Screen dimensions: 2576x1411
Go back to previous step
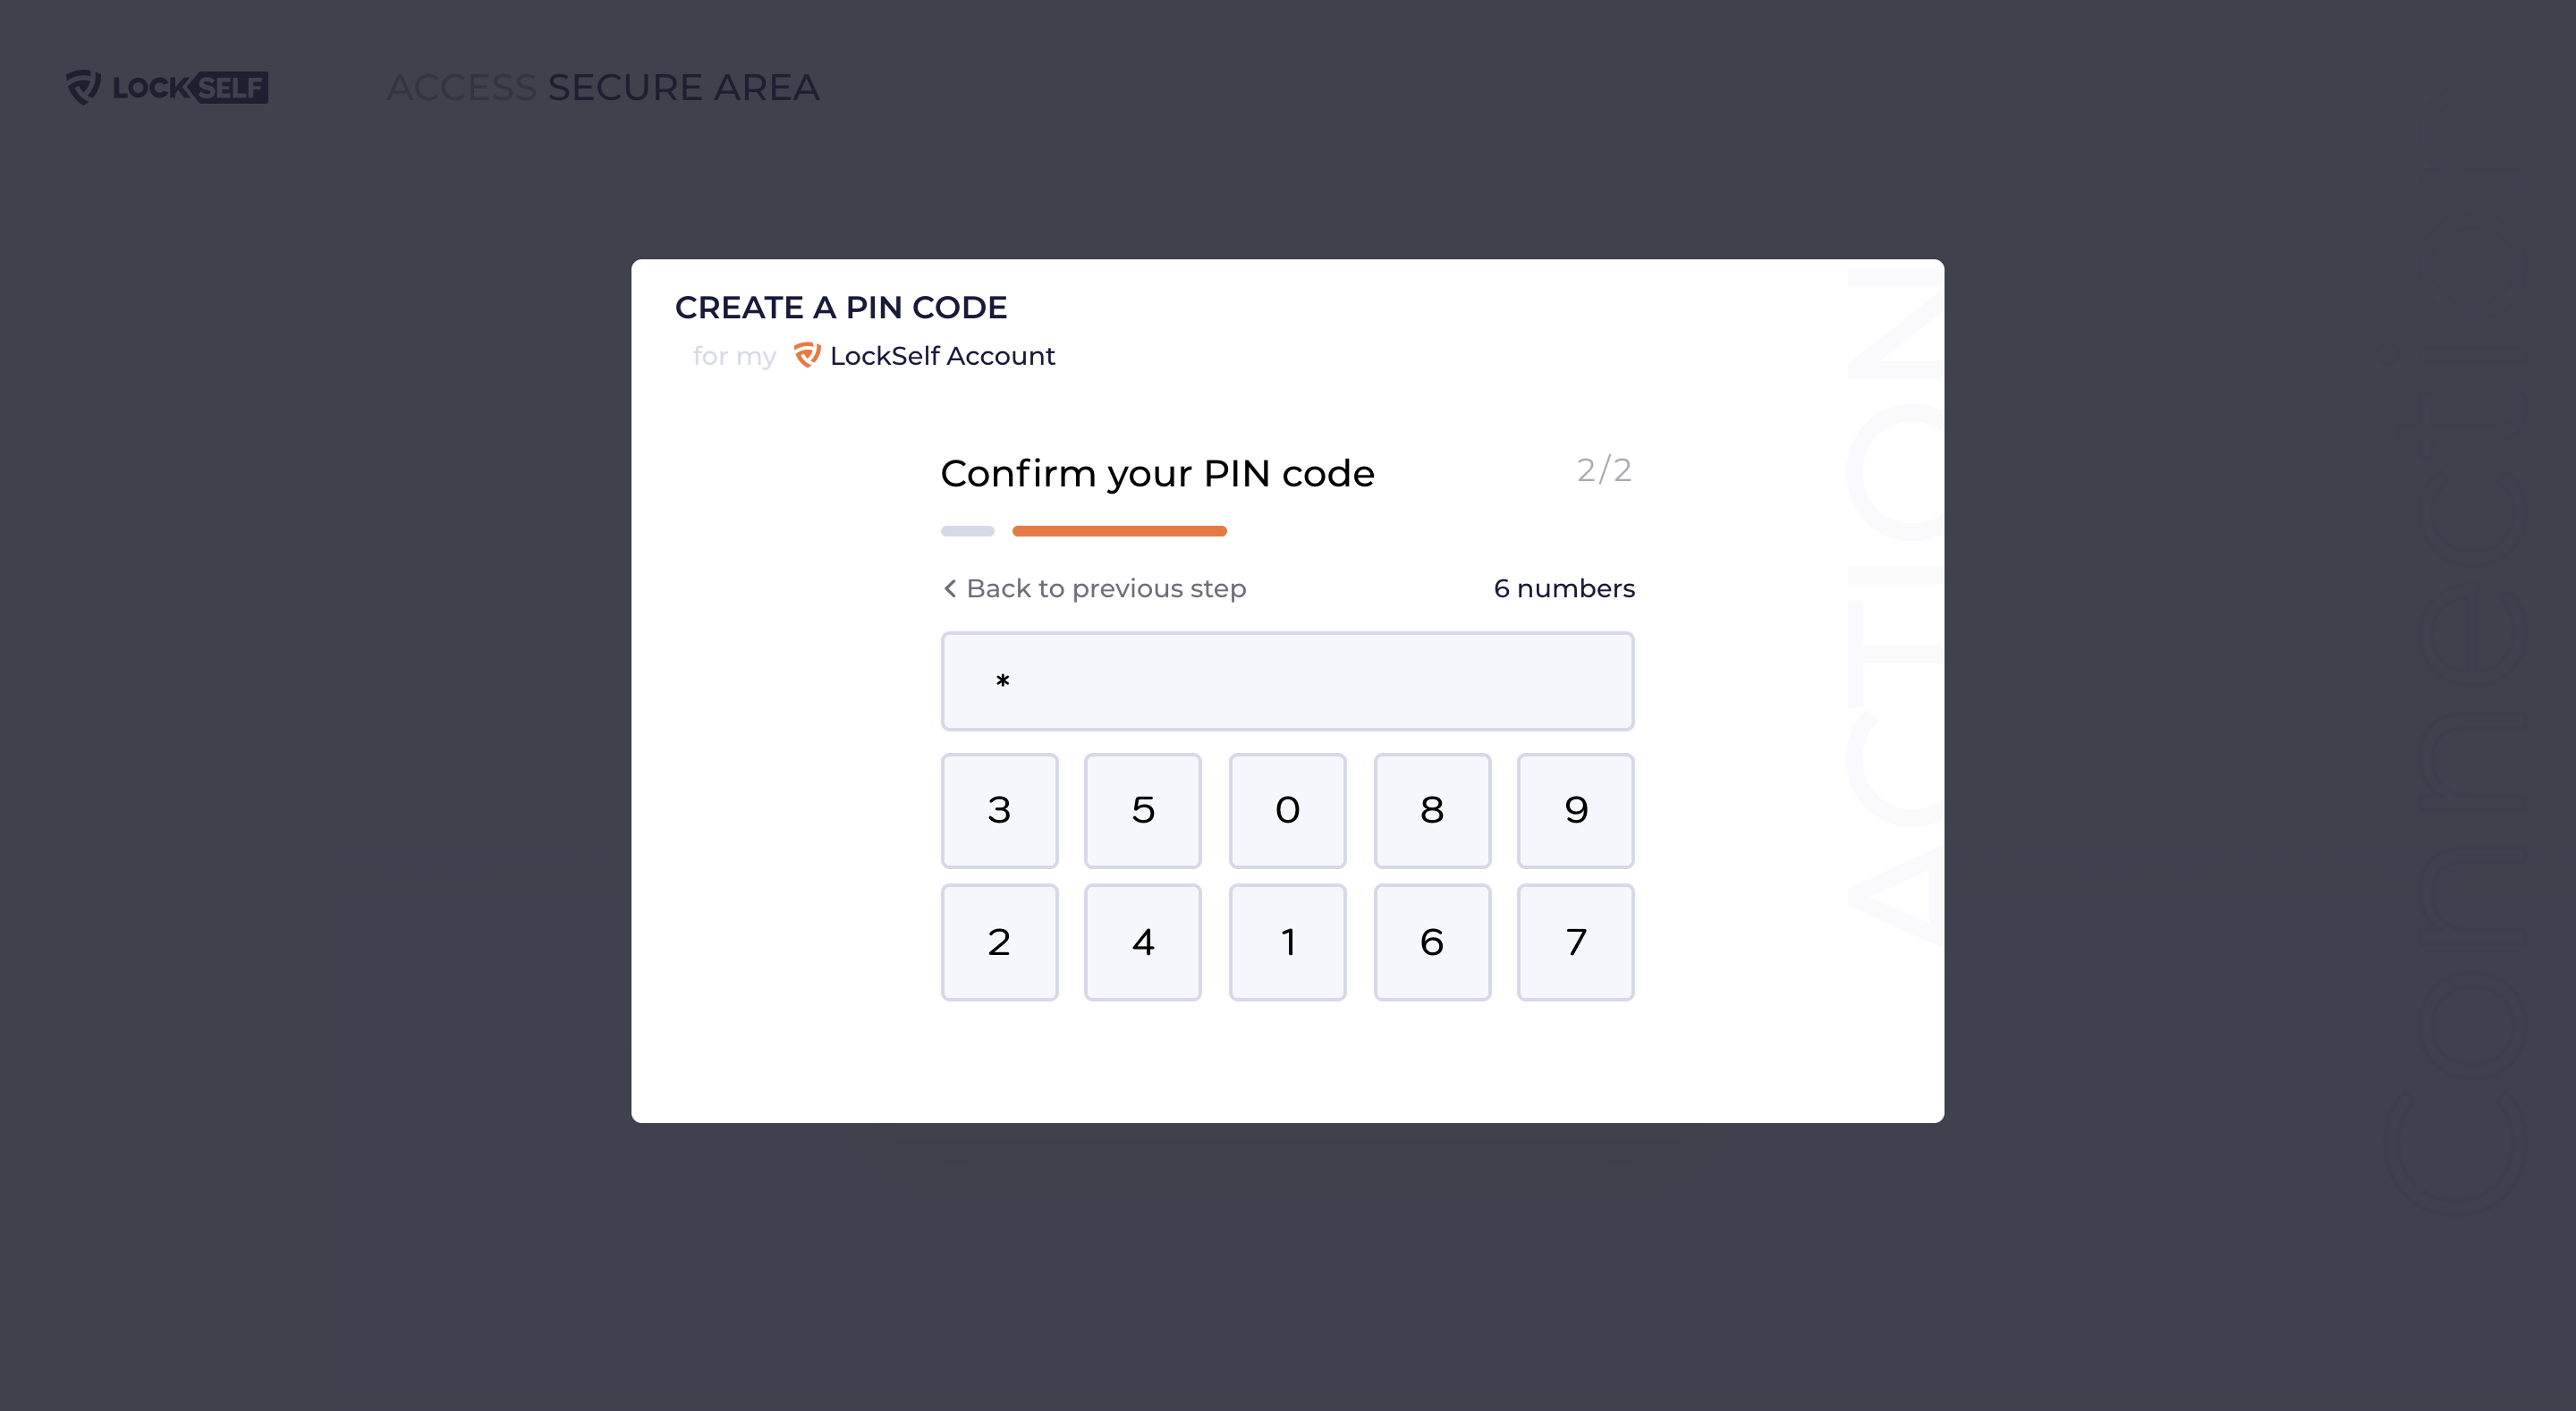point(1094,588)
